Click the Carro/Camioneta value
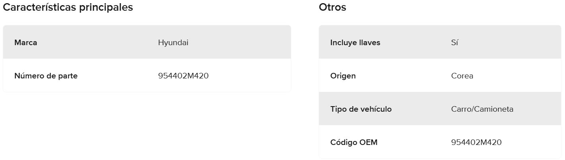 482,109
